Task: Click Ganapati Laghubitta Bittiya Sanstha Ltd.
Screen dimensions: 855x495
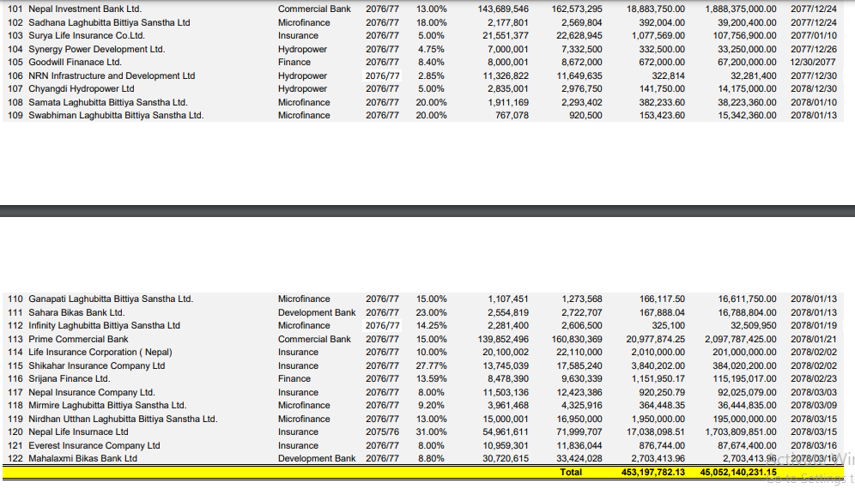Action: tap(111, 299)
